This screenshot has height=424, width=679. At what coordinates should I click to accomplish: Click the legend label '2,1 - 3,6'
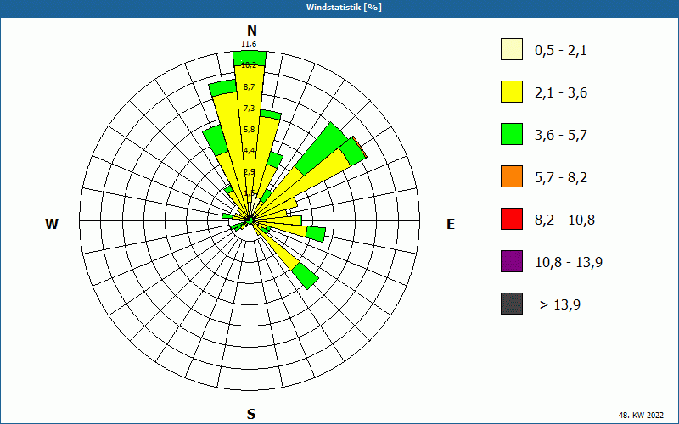tap(561, 93)
